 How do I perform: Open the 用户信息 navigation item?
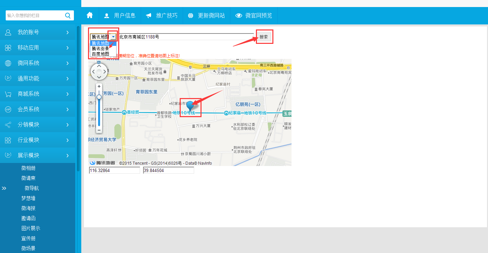click(120, 15)
